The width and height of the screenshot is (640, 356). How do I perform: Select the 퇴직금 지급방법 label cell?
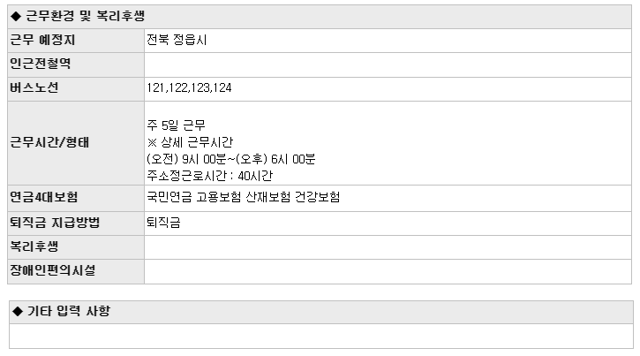[76, 223]
